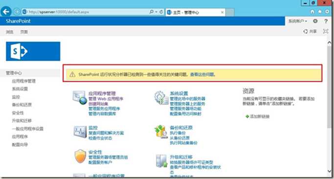334x179 pixels.
Task: Click the green add icon beside 添加新链接
Action: 247,116
